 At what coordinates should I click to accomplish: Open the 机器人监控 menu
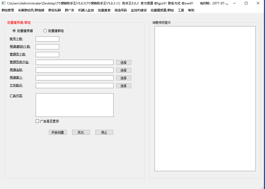click(x=86, y=10)
